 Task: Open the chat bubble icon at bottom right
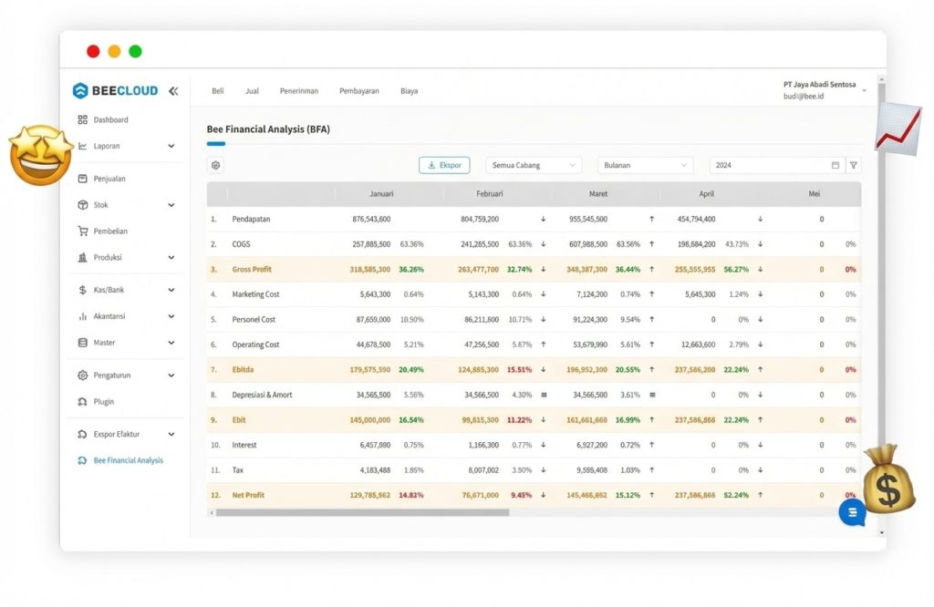[851, 512]
